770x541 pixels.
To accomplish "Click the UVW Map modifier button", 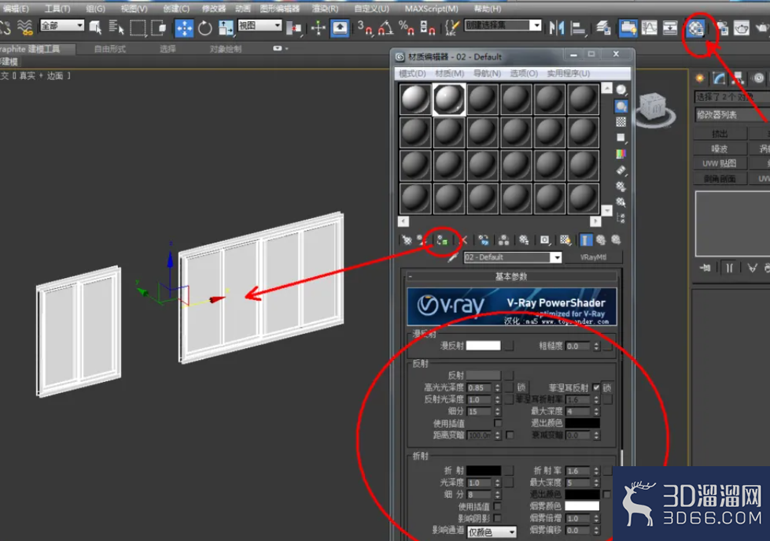I will pyautogui.click(x=720, y=163).
